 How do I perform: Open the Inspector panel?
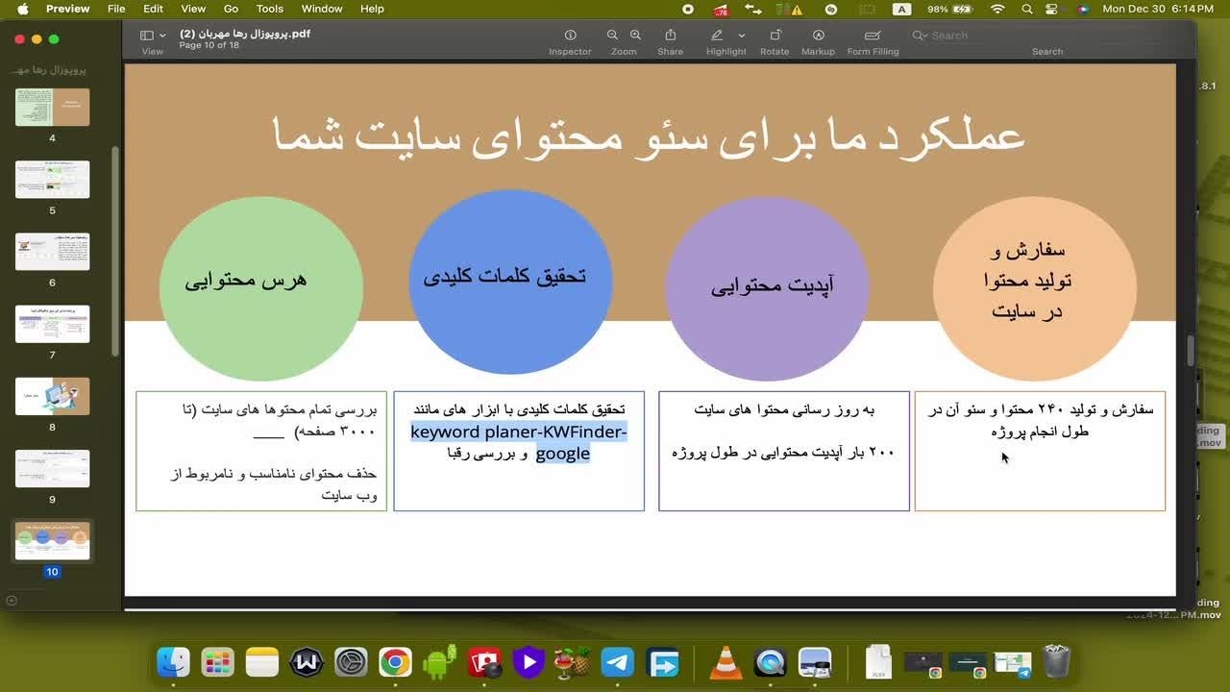pyautogui.click(x=570, y=36)
